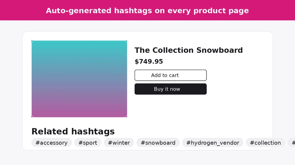The width and height of the screenshot is (295, 165).
Task: Open the #winter hashtag chip
Action: [119, 143]
